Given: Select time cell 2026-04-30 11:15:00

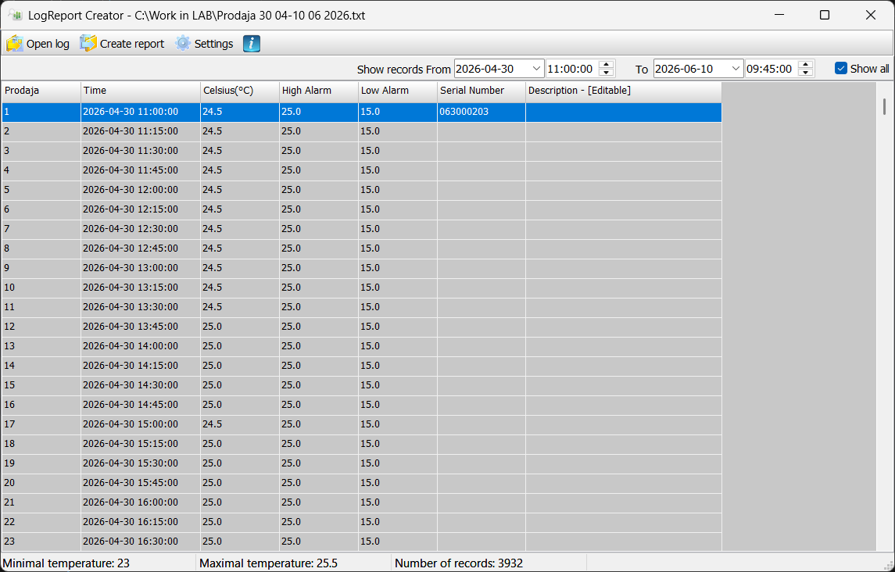Looking at the screenshot, I should click(141, 131).
